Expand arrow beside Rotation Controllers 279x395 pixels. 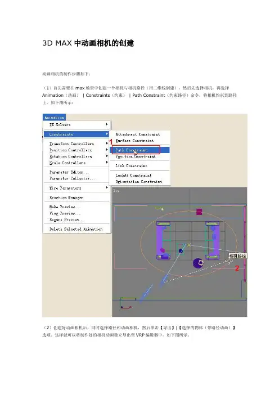[107, 156]
